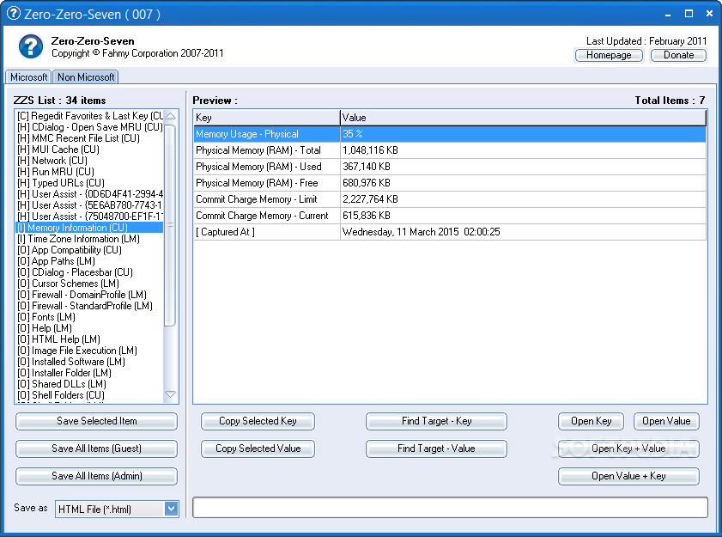
Task: Select MUI Cache (CU) item
Action: tap(90, 150)
